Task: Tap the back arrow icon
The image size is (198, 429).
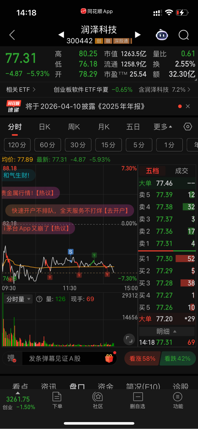Action: pos(12,35)
